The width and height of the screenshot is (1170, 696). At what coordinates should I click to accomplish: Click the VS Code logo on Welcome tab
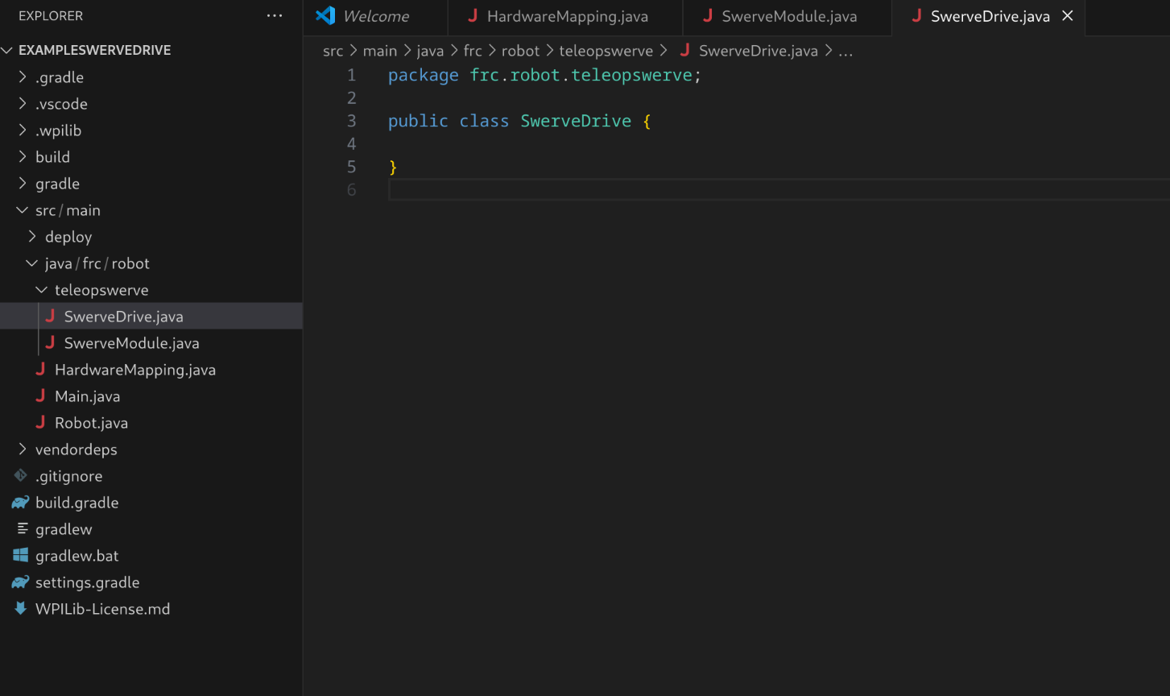(325, 15)
